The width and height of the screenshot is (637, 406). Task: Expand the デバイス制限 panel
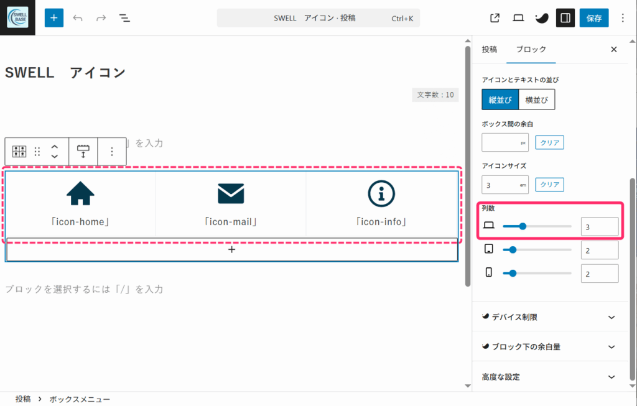pos(550,316)
